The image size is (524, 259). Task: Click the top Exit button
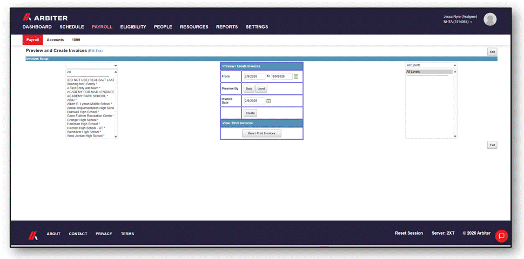pyautogui.click(x=492, y=52)
